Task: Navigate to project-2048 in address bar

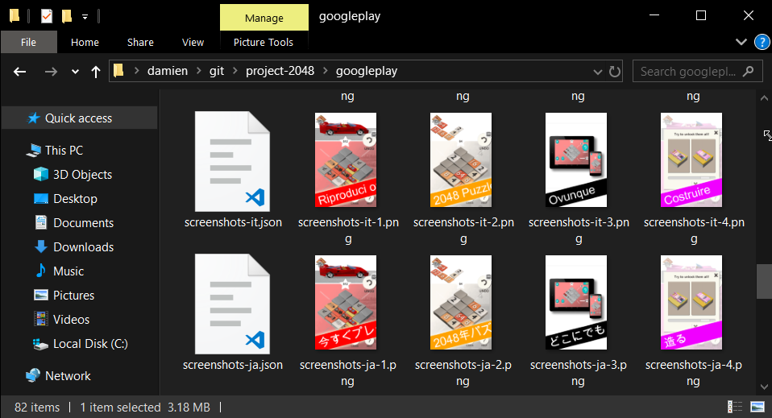Action: [280, 71]
